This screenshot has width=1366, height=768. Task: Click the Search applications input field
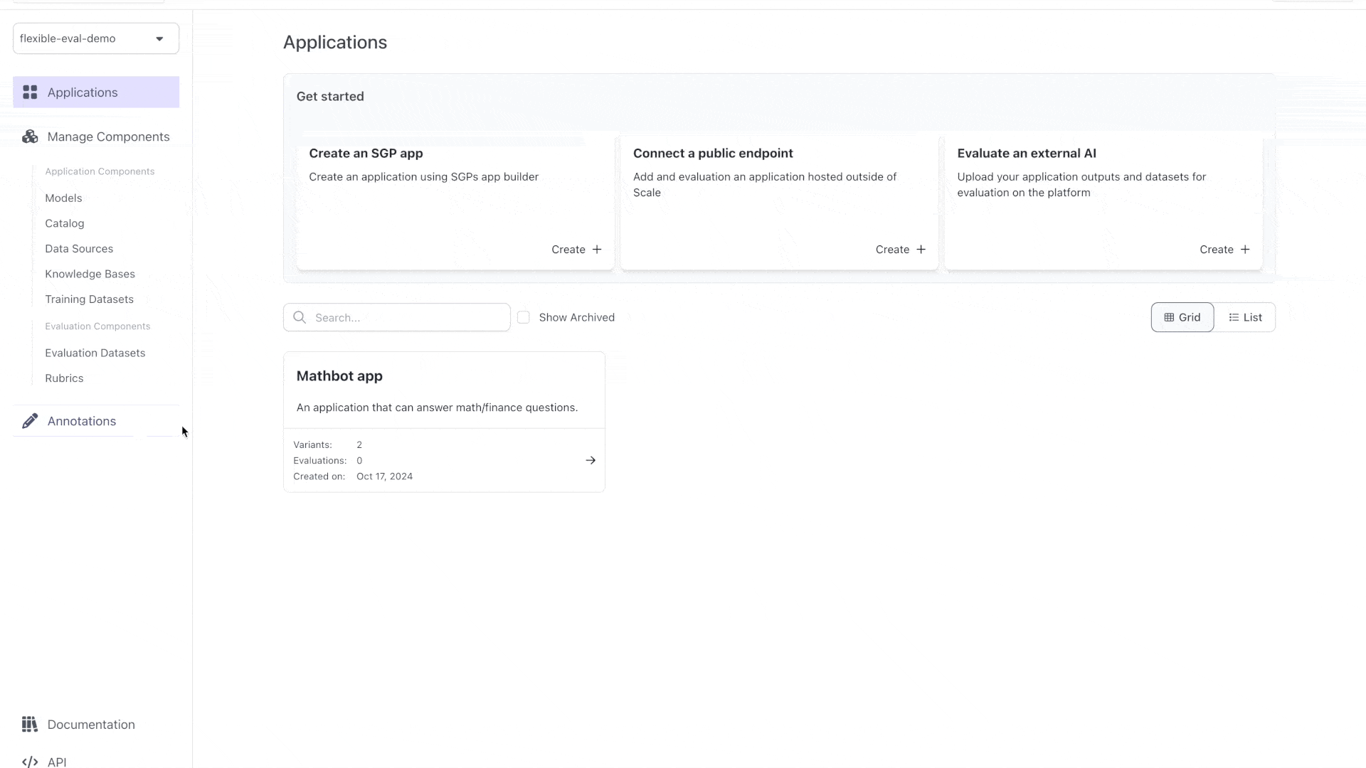(407, 317)
